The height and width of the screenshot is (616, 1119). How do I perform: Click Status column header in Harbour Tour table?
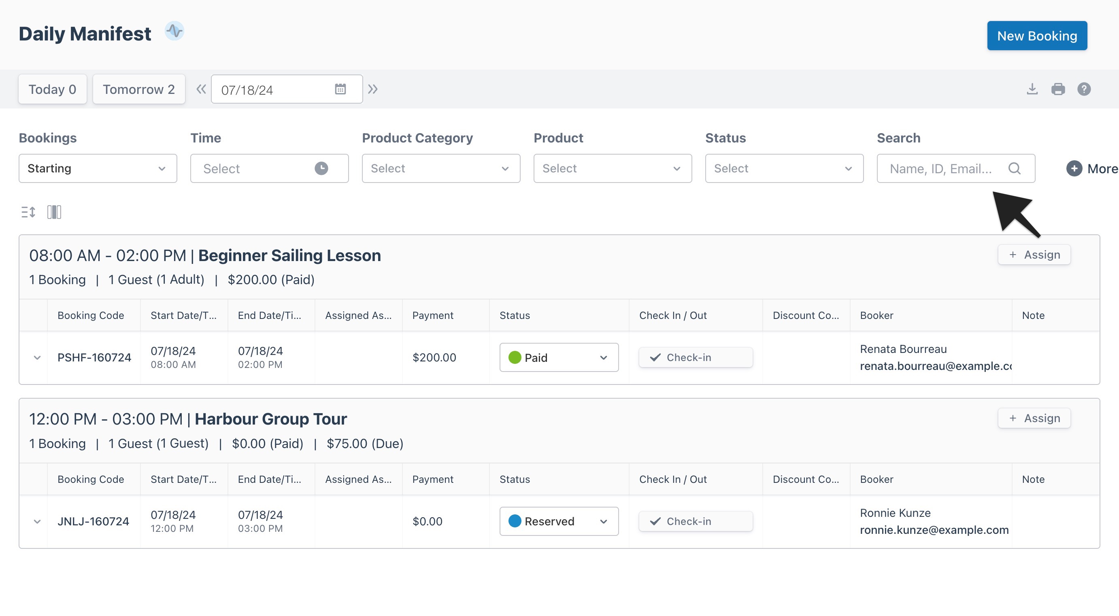515,479
